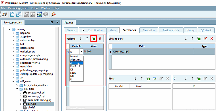Open the Window menu
This screenshot has height=111, width=216.
pyautogui.click(x=46, y=8)
